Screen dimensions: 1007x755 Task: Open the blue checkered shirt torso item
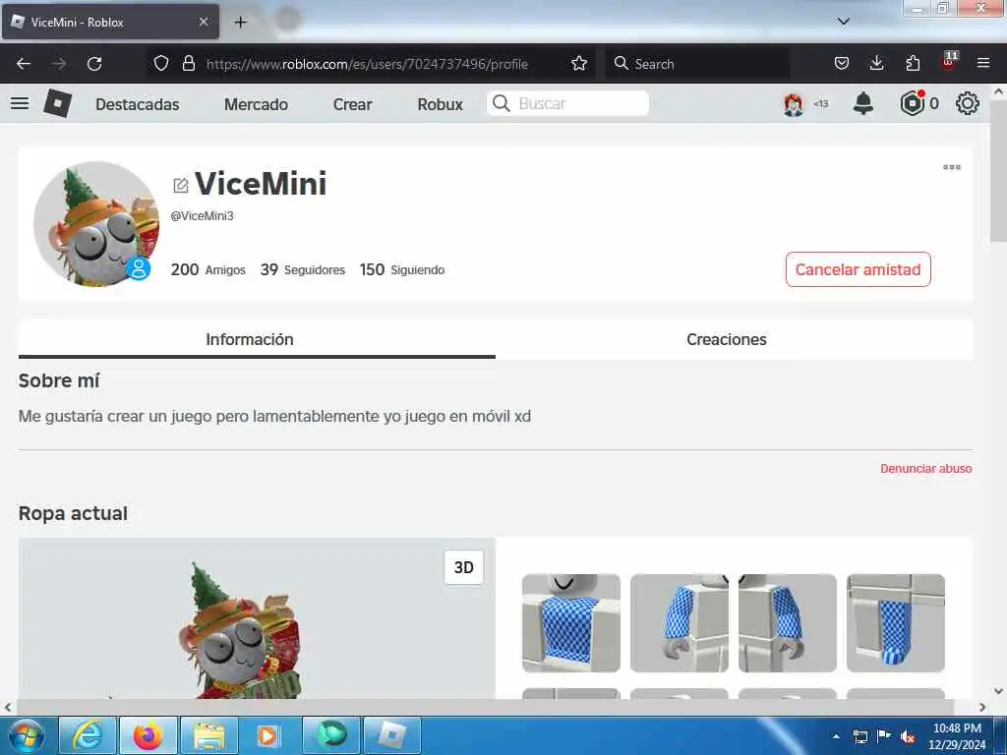[571, 622]
